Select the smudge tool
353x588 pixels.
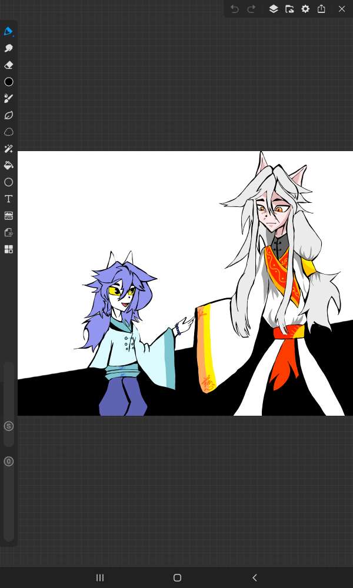click(8, 48)
